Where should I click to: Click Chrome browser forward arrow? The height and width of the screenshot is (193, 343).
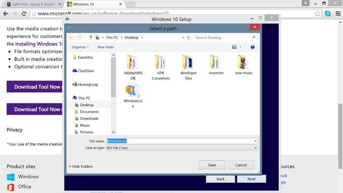click(x=14, y=13)
